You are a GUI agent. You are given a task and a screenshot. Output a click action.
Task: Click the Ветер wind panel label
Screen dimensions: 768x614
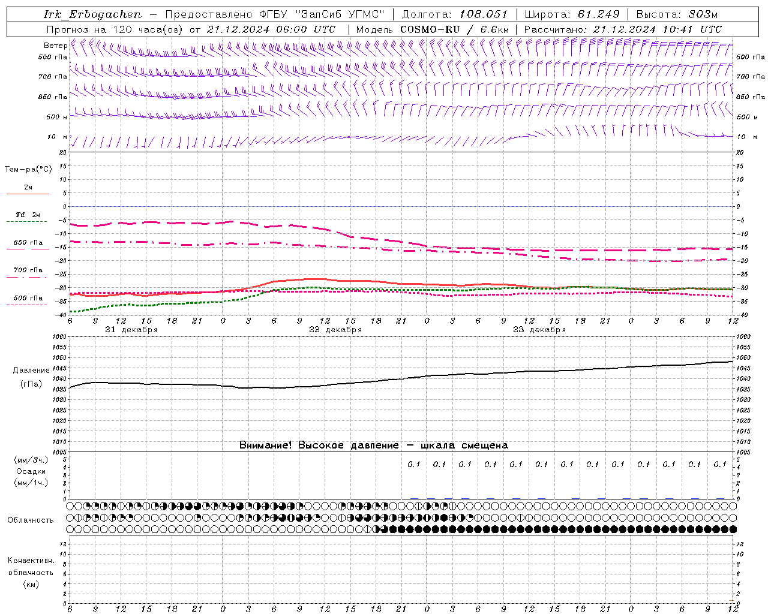pyautogui.click(x=55, y=46)
